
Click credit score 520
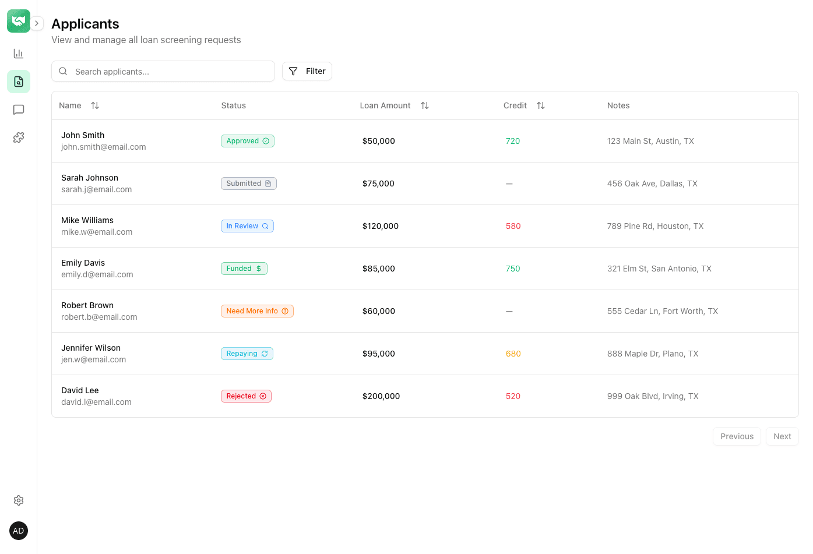click(513, 396)
